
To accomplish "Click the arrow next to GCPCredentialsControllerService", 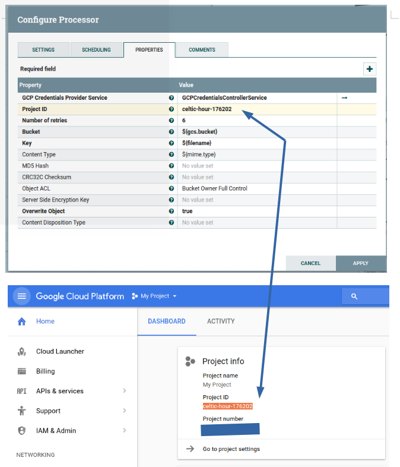I will 344,97.
